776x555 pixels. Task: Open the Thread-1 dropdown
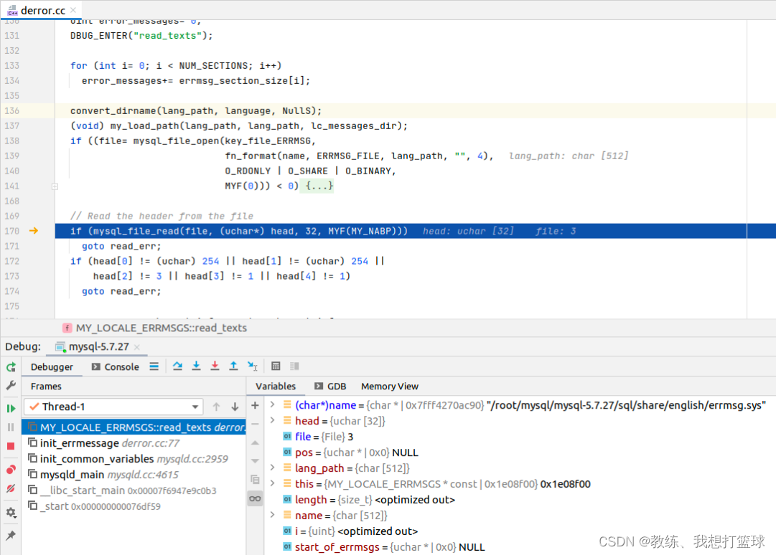coord(114,407)
